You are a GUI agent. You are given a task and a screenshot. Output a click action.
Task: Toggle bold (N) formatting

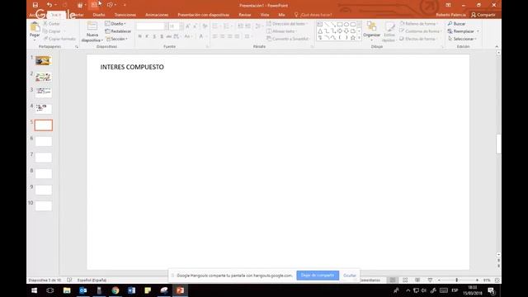pyautogui.click(x=139, y=36)
